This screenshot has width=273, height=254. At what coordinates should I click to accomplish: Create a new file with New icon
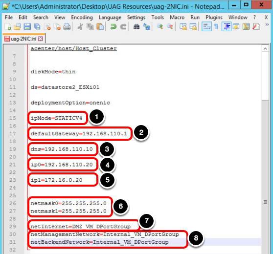click(8, 27)
